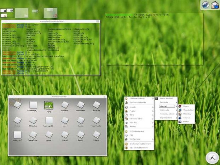
Task: Select Uruchom polecenie in main menu
Action: [139, 102]
